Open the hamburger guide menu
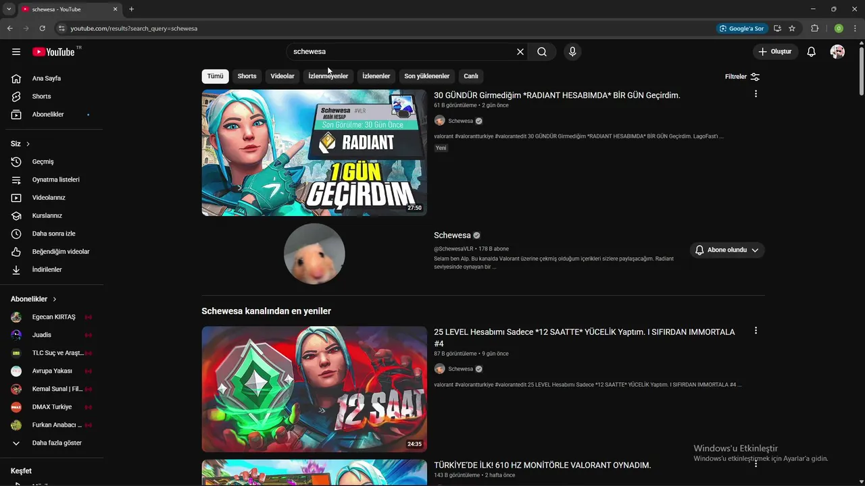 tap(16, 52)
